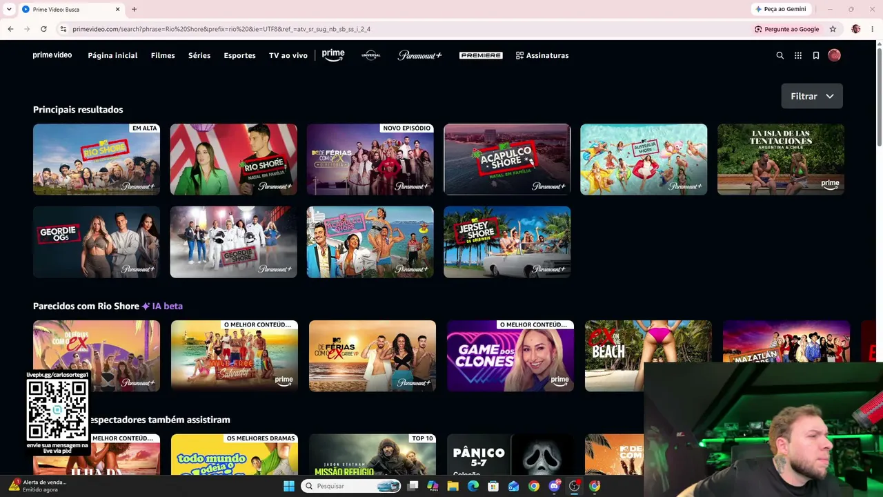The height and width of the screenshot is (497, 883).
Task: Click Pergunte ao Google button
Action: click(787, 29)
